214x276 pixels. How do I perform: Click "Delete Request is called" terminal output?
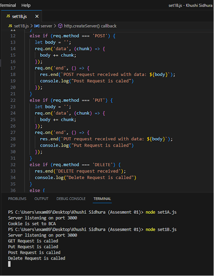click(36, 258)
